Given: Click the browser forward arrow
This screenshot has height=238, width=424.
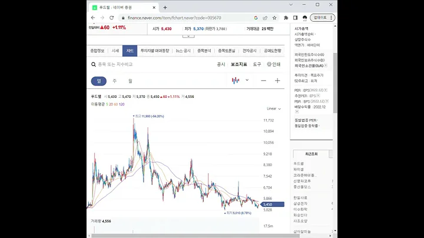Looking at the screenshot, I should [x=102, y=18].
